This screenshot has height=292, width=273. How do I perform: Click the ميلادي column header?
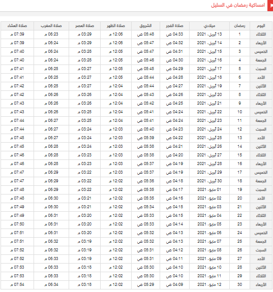coord(209,26)
